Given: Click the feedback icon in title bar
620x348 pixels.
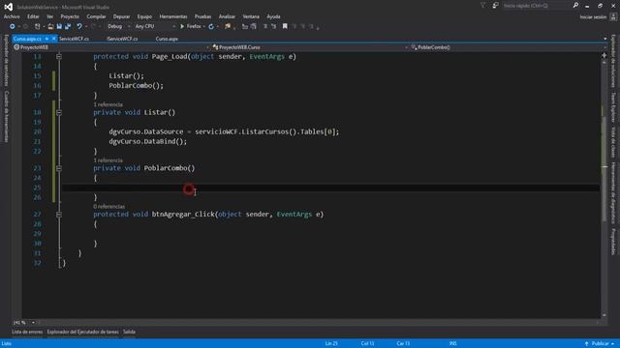Looking at the screenshot, I should [495, 6].
